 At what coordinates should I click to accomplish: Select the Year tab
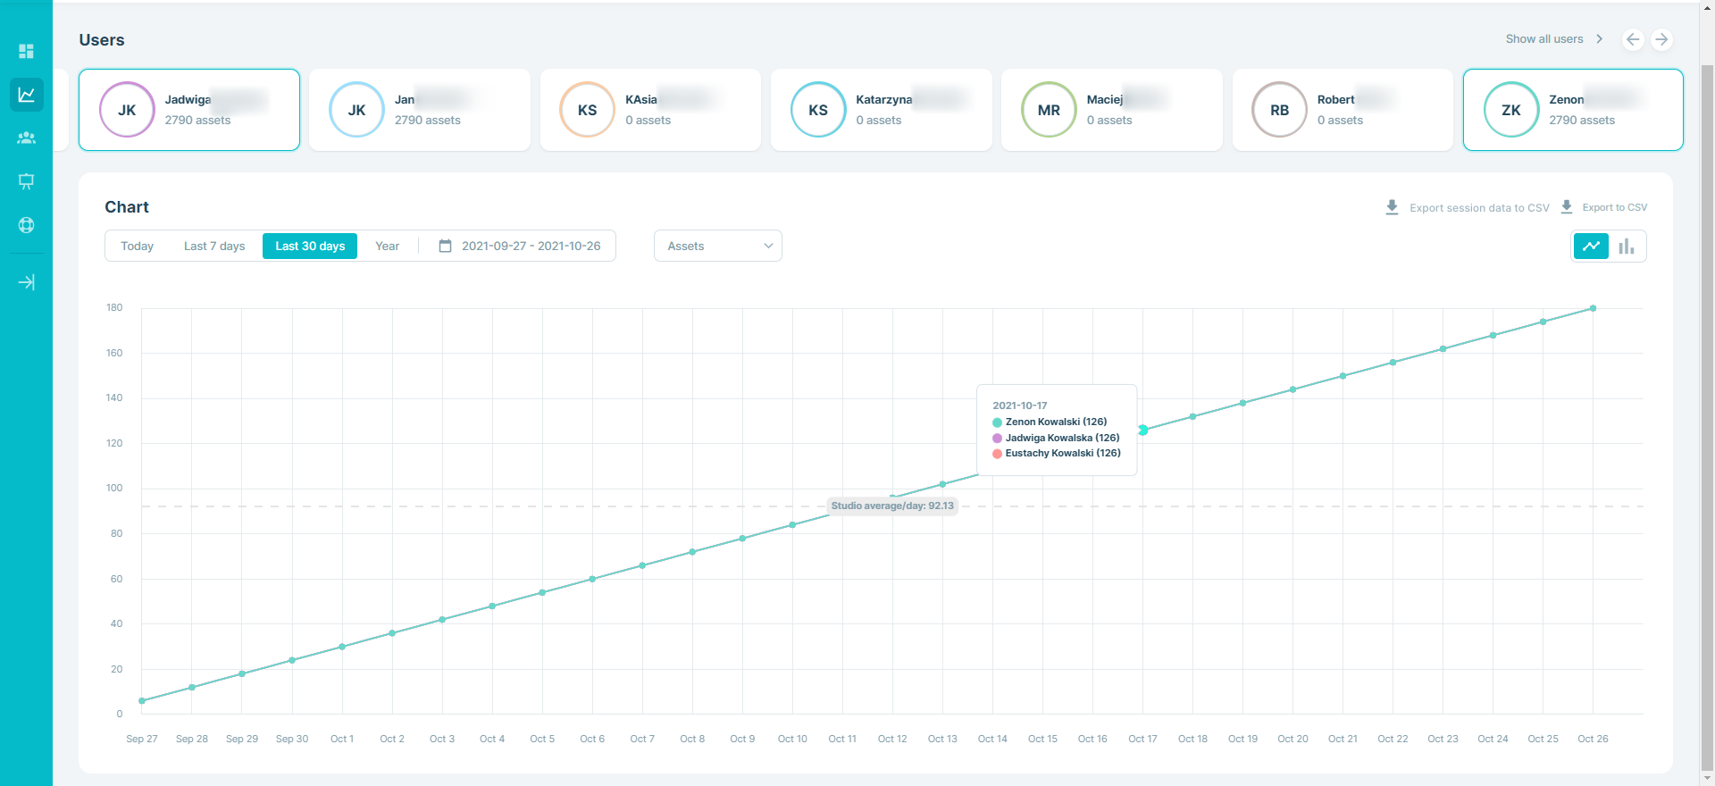click(387, 246)
